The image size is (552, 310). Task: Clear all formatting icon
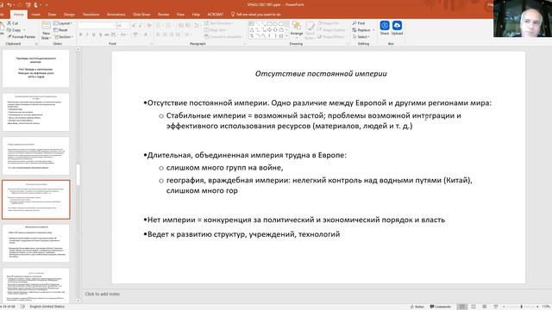pyautogui.click(x=149, y=26)
